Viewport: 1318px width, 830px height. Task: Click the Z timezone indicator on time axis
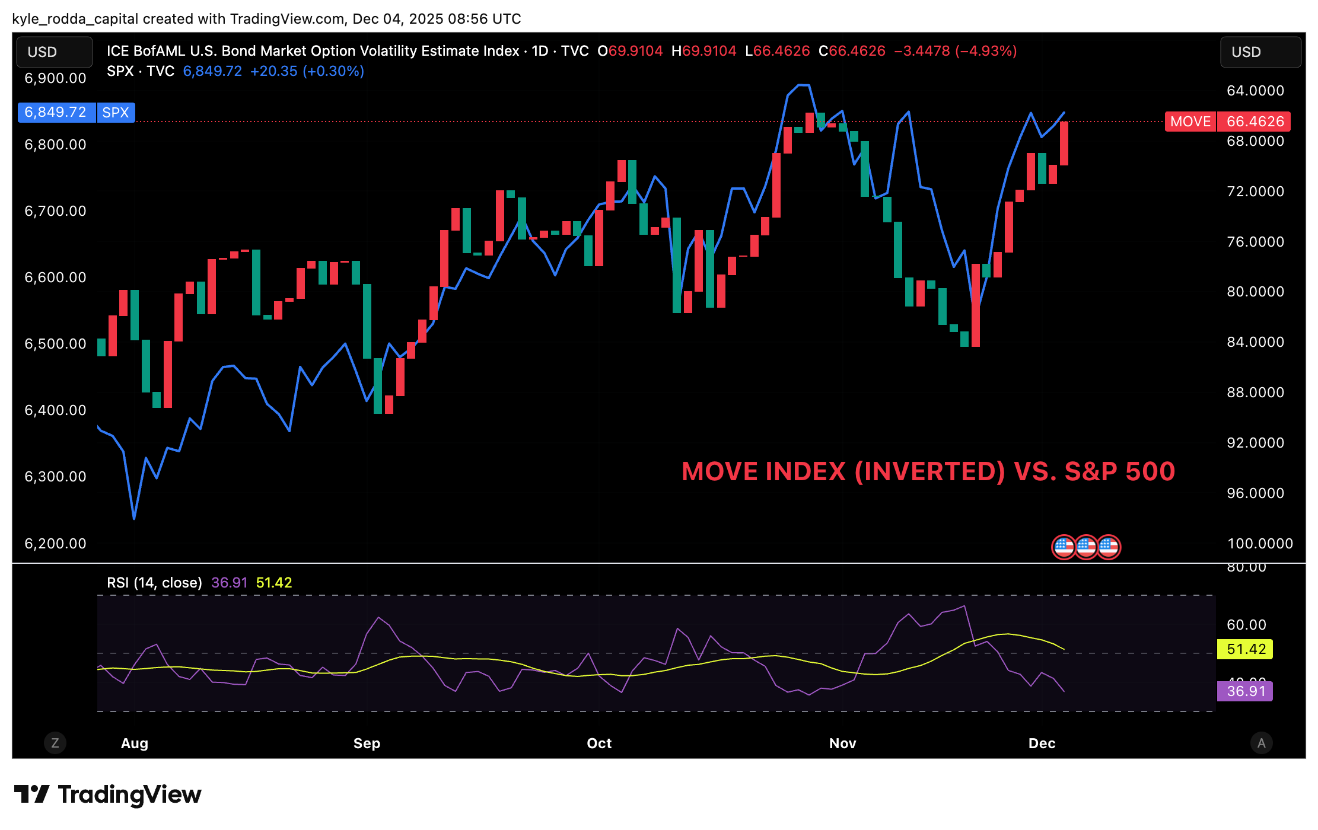pos(55,742)
